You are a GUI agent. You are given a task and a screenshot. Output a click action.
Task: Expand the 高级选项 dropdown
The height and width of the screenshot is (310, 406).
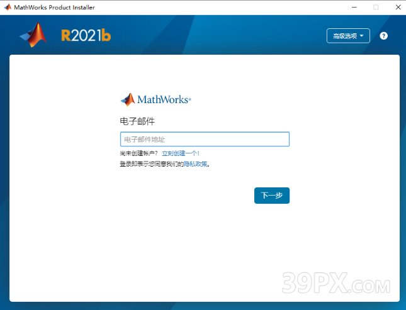(x=348, y=36)
